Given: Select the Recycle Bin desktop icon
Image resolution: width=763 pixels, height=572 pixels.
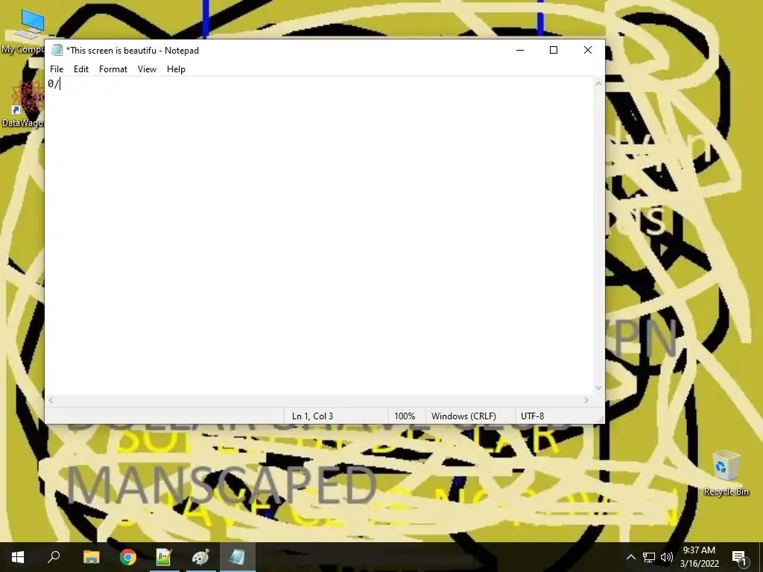Looking at the screenshot, I should click(726, 473).
